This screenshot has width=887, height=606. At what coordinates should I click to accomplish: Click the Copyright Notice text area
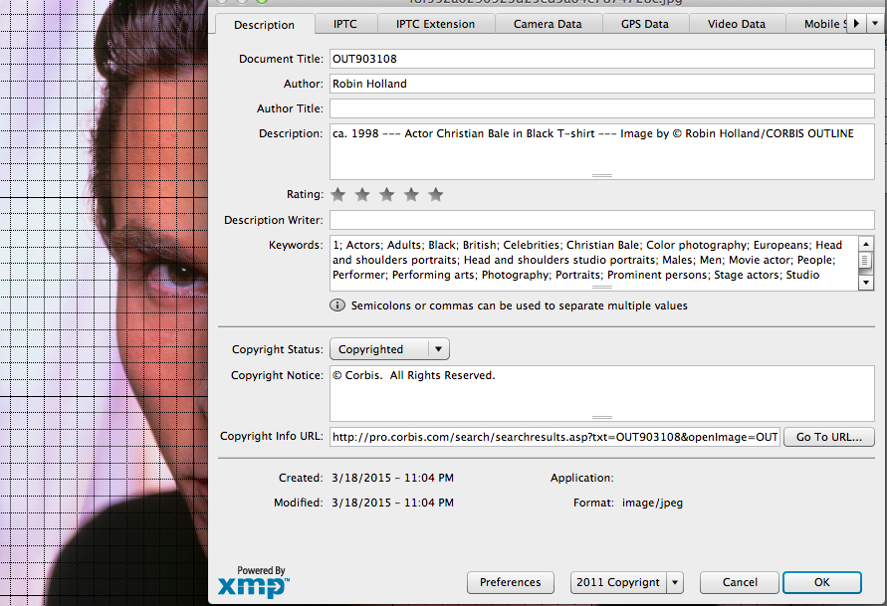coord(602,393)
